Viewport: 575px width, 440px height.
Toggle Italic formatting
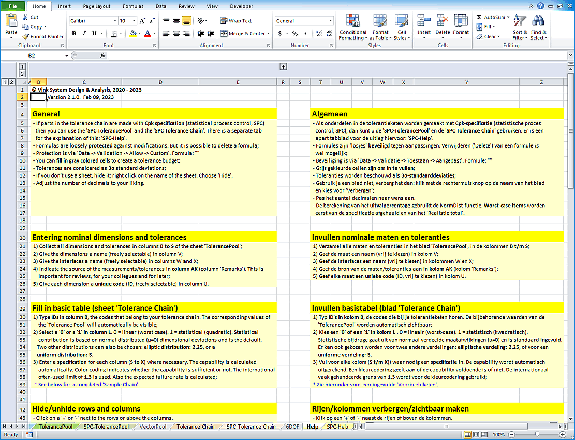coord(84,33)
